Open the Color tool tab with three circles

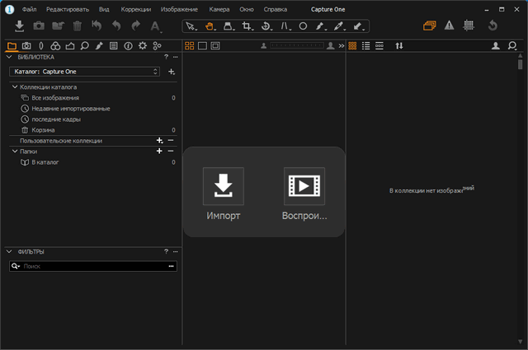pyautogui.click(x=55, y=45)
